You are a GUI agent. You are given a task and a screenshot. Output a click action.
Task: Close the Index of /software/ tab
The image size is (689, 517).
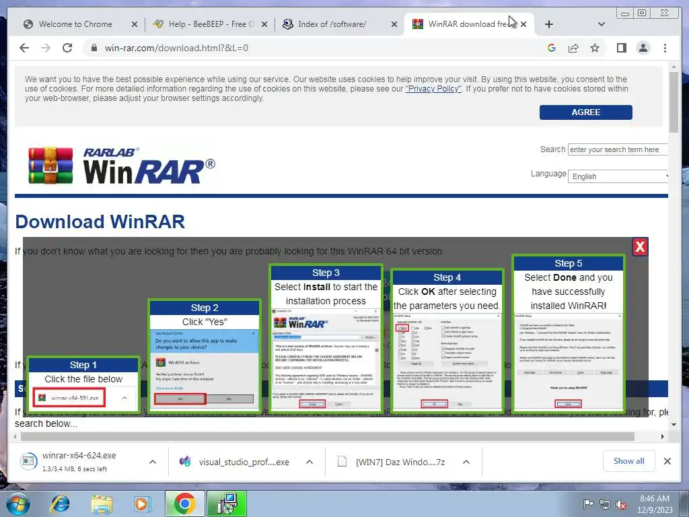pyautogui.click(x=394, y=25)
